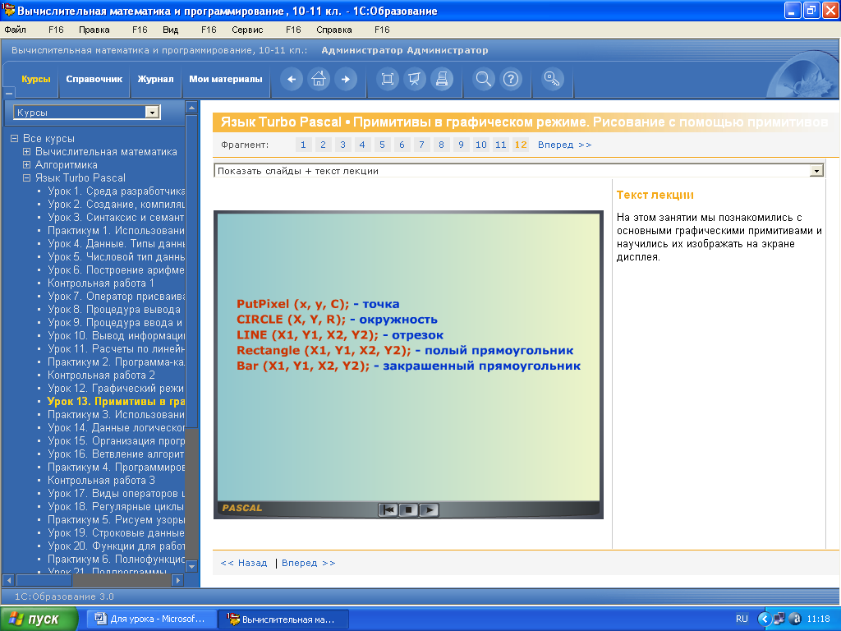
Task: Switch to the Журнал tab
Action: [x=155, y=79]
